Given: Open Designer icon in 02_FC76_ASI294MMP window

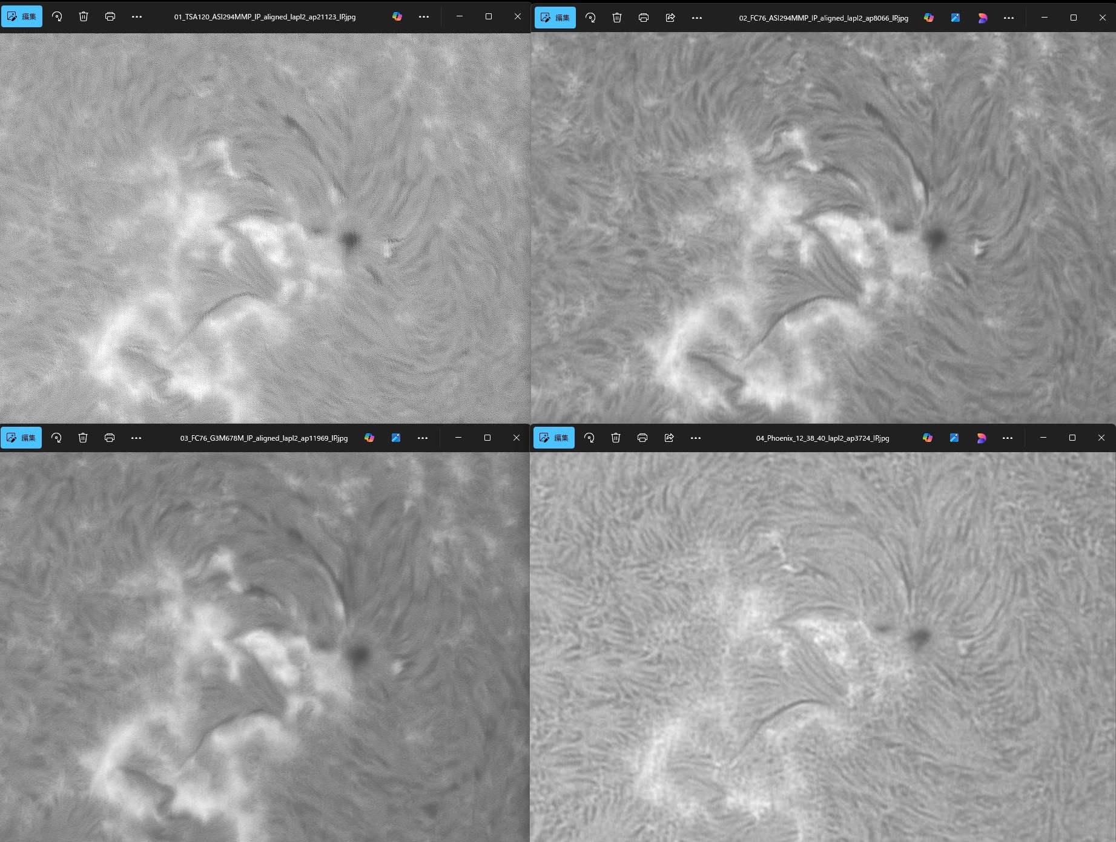Looking at the screenshot, I should point(956,18).
